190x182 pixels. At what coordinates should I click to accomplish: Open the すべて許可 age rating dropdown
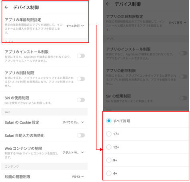pos(75,26)
